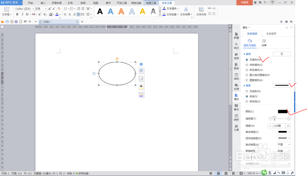Image resolution: width=307 pixels, height=176 pixels.
Task: Click the undo arrow icon
Action: pyautogui.click(x=25, y=22)
